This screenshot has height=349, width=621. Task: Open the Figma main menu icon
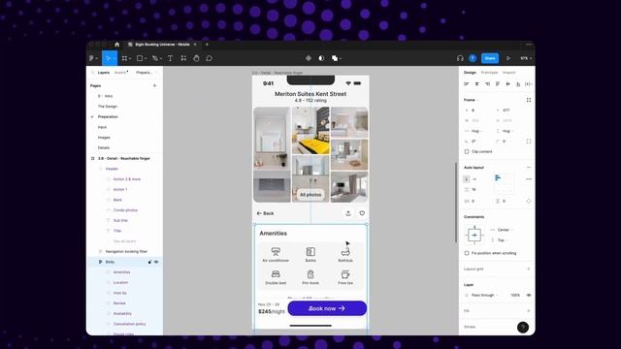point(91,58)
